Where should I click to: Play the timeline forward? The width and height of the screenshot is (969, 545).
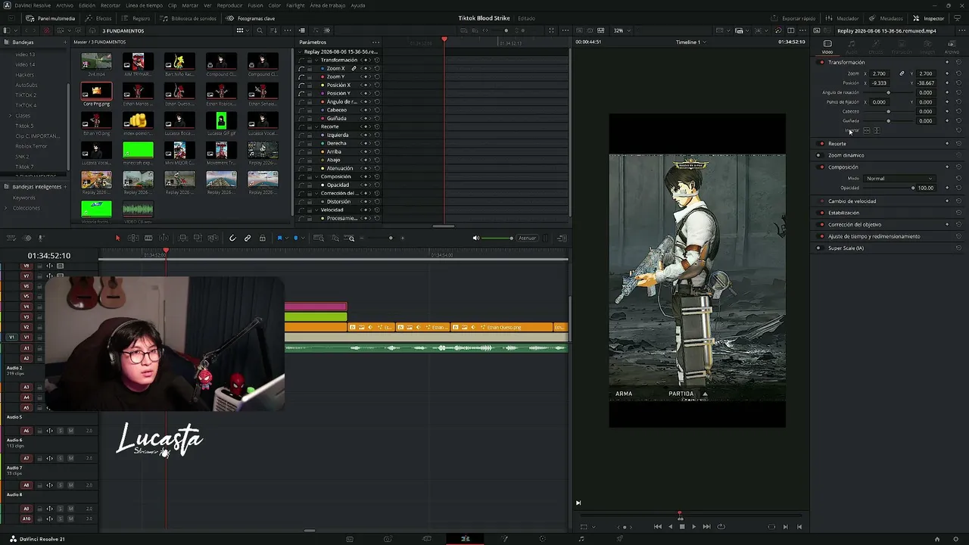coord(693,527)
